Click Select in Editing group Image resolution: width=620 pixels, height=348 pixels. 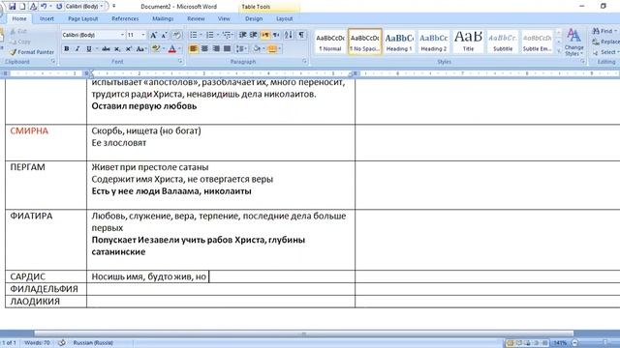(604, 52)
